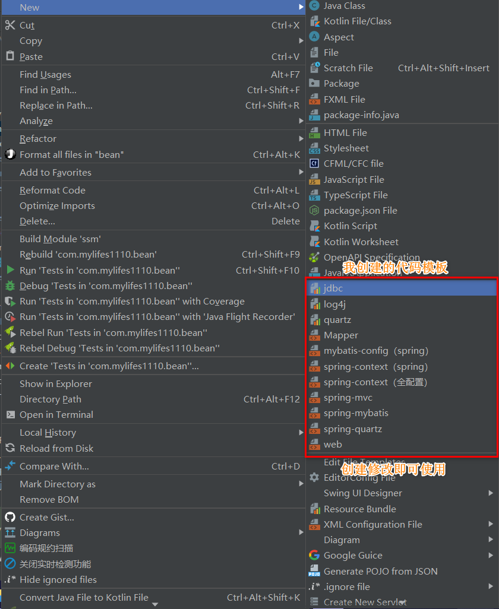Click the CFML/CFC file icon
The width and height of the screenshot is (499, 609).
click(x=314, y=164)
